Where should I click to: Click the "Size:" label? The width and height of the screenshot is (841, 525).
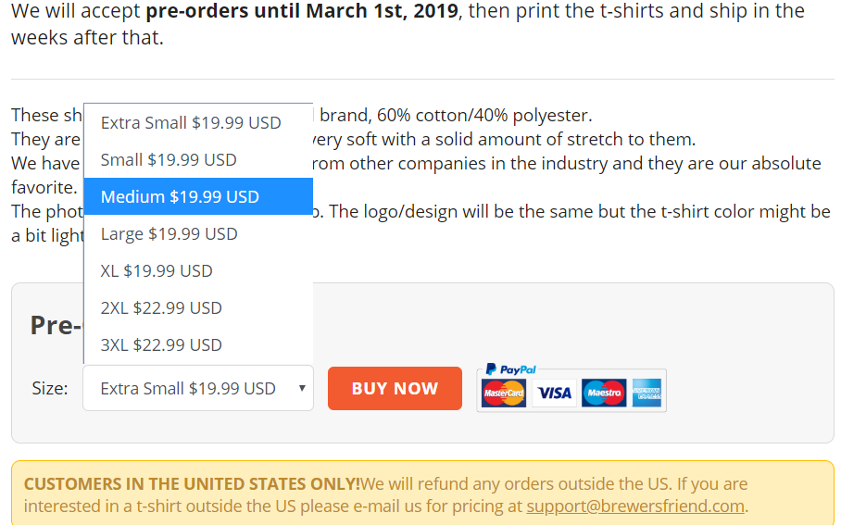(x=50, y=388)
